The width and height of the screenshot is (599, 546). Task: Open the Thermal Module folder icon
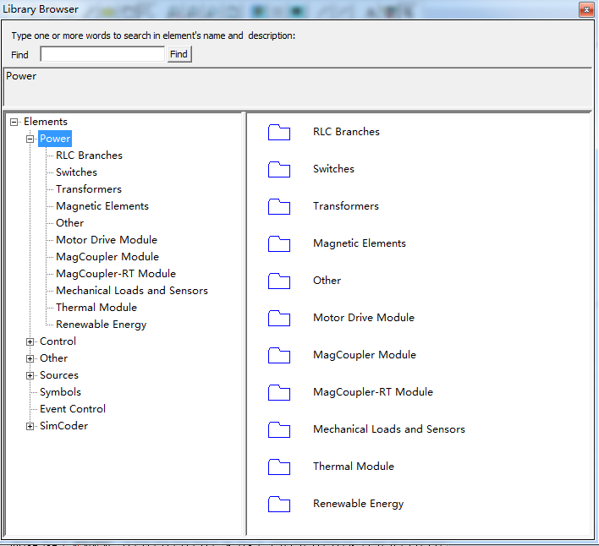click(279, 467)
